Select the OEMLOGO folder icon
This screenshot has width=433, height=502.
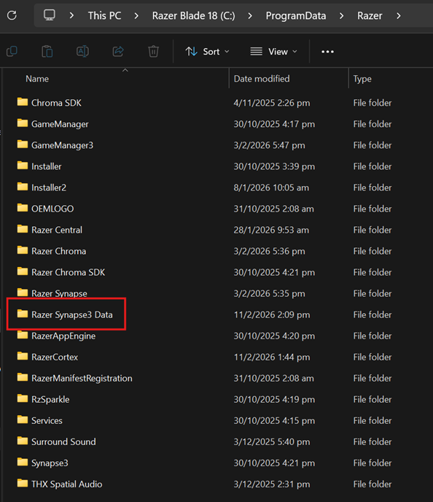pos(23,208)
